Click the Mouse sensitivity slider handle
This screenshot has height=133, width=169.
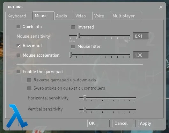tap(78, 35)
